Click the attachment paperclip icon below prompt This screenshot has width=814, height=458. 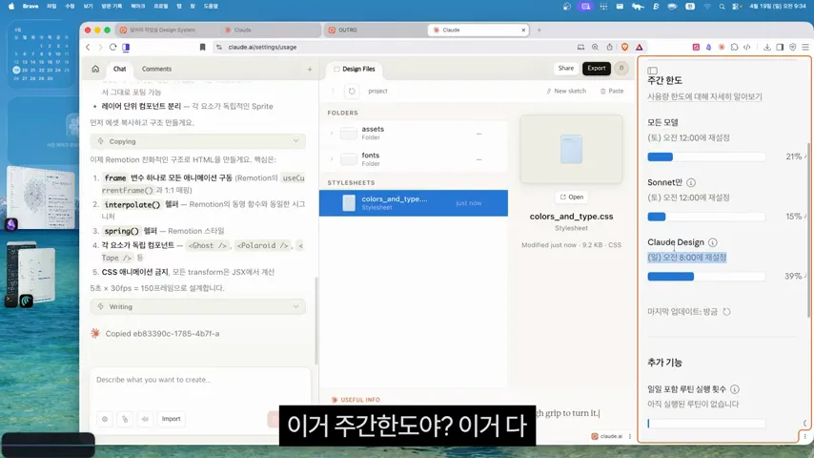click(125, 419)
